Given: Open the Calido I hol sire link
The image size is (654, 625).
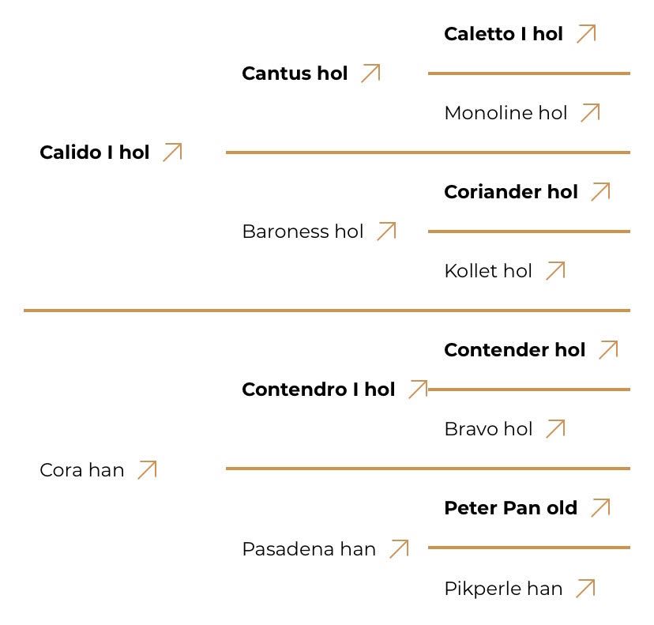Looking at the screenshot, I should coord(95,152).
